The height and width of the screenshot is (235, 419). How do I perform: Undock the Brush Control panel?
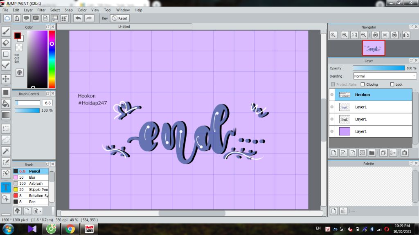[47, 93]
